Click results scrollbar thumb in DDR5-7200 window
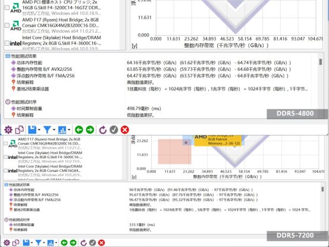The width and height of the screenshot is (329, 247). click(x=322, y=189)
